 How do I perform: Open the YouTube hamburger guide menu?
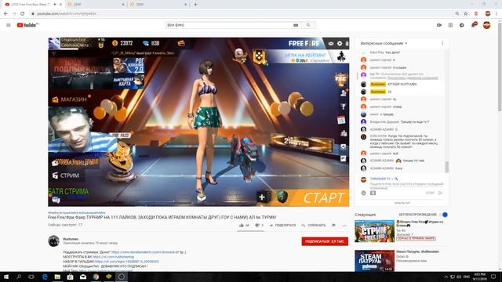(x=9, y=25)
